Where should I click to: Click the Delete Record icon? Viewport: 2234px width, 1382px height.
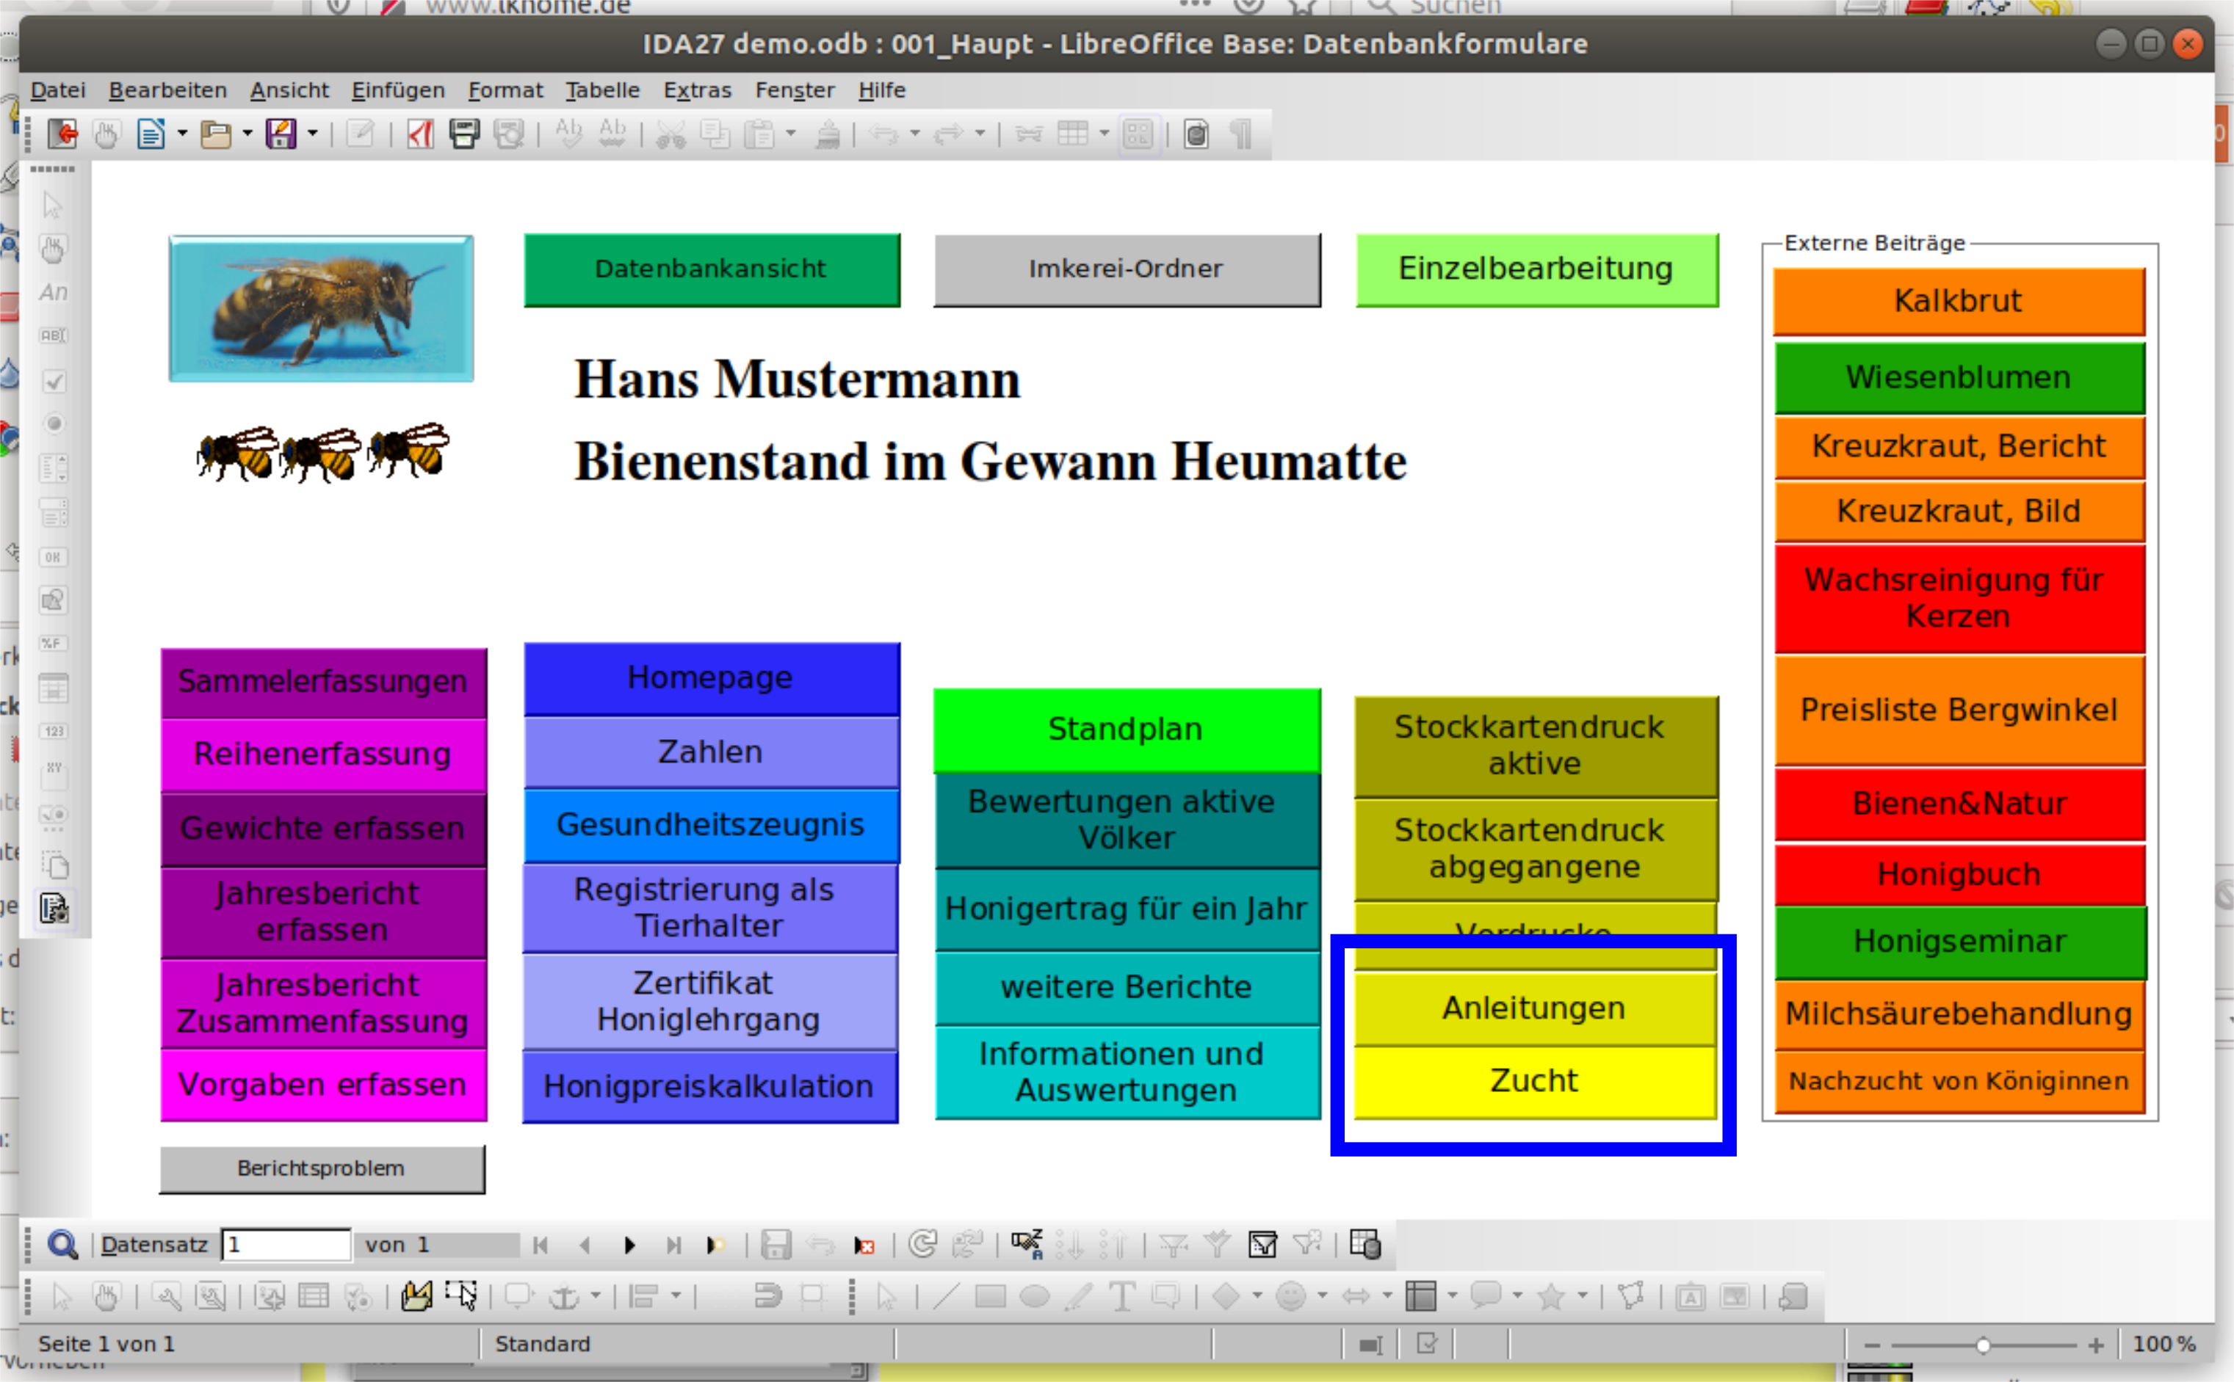tap(864, 1245)
